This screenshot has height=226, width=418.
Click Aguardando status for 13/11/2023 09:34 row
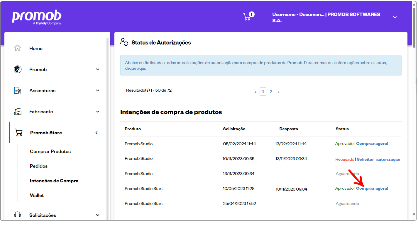(x=347, y=174)
